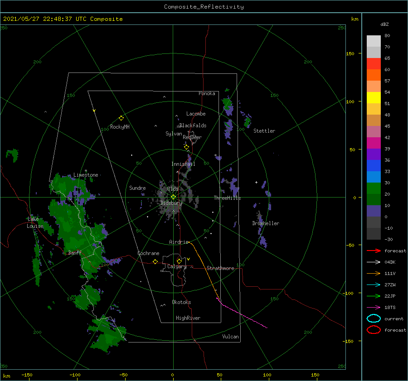Click the Blackfalds label
The image size is (408, 381).
tap(193, 125)
